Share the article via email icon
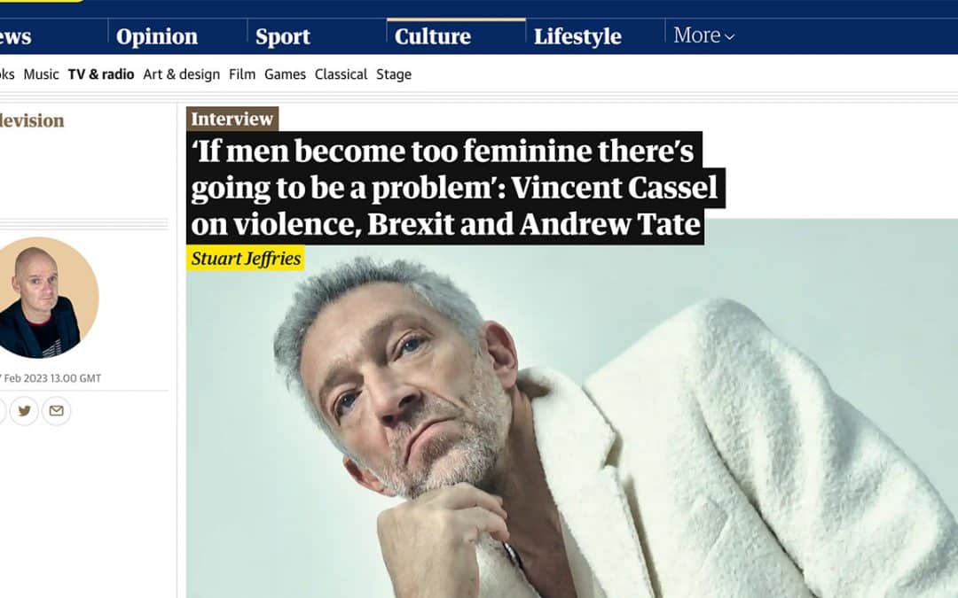The height and width of the screenshot is (598, 958). (x=56, y=411)
